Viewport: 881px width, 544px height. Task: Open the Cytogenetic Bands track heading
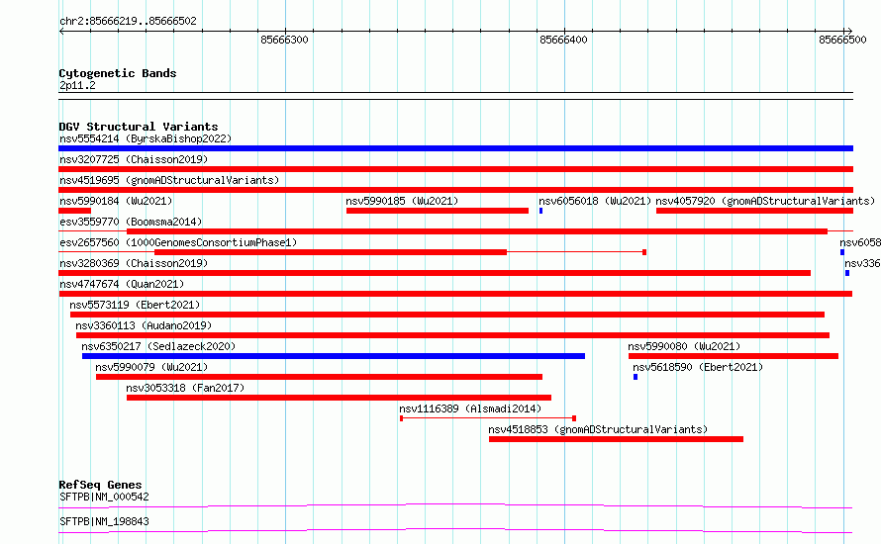[x=118, y=73]
